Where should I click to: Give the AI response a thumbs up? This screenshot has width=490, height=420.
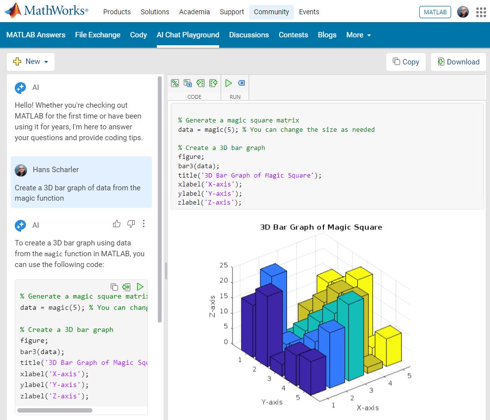(x=116, y=224)
